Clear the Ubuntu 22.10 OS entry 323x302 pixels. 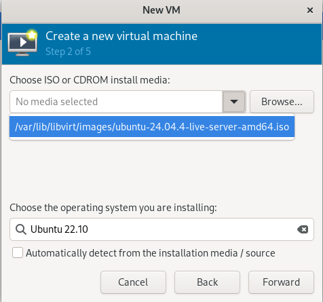click(x=303, y=229)
